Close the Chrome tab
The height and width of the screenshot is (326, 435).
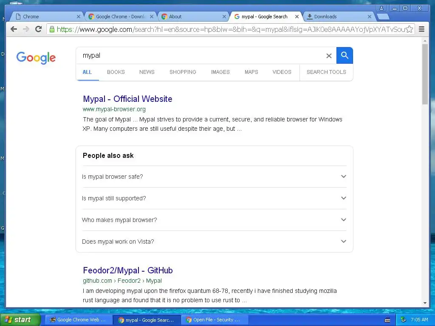79,17
